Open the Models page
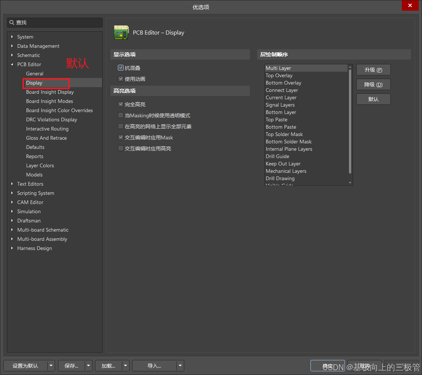 tap(34, 175)
